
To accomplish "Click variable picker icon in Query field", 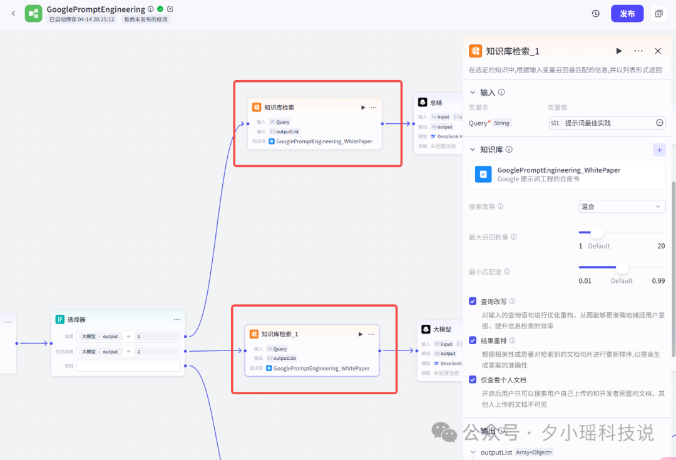I will [x=659, y=123].
